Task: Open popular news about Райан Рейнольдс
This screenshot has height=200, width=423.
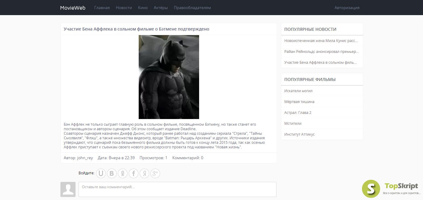Action: pyautogui.click(x=322, y=51)
